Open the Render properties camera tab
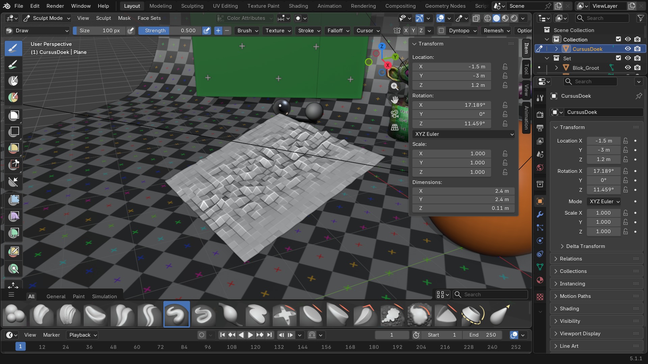 (x=540, y=115)
